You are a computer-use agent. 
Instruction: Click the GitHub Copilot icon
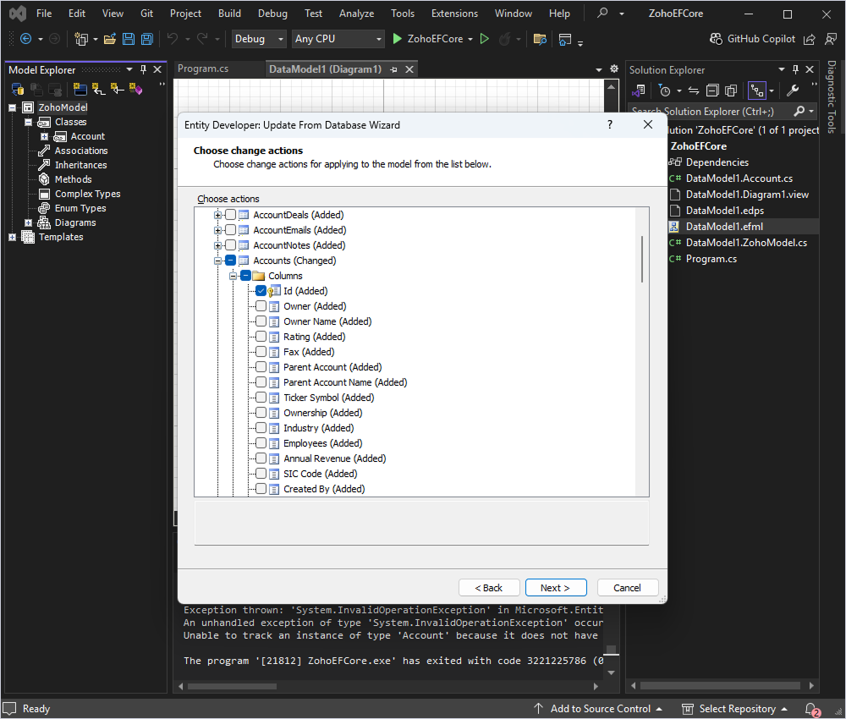tap(716, 39)
